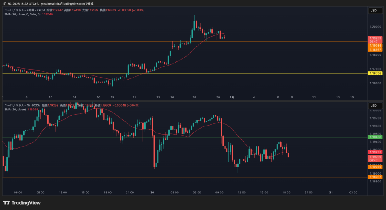
Task: Click the '2月' label on the upper time axis
Action: (x=232, y=97)
